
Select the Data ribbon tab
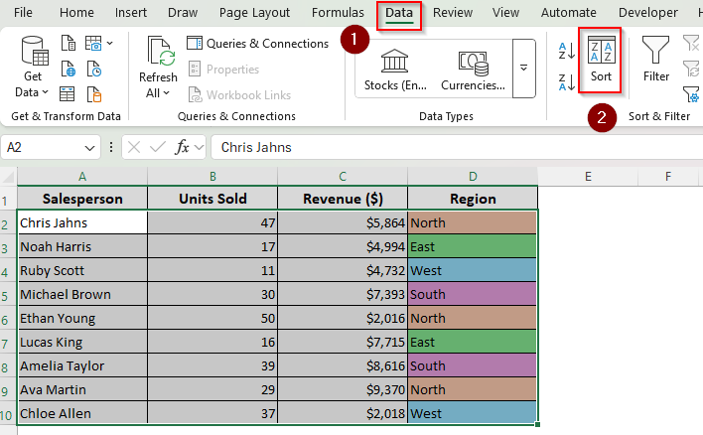pyautogui.click(x=398, y=13)
